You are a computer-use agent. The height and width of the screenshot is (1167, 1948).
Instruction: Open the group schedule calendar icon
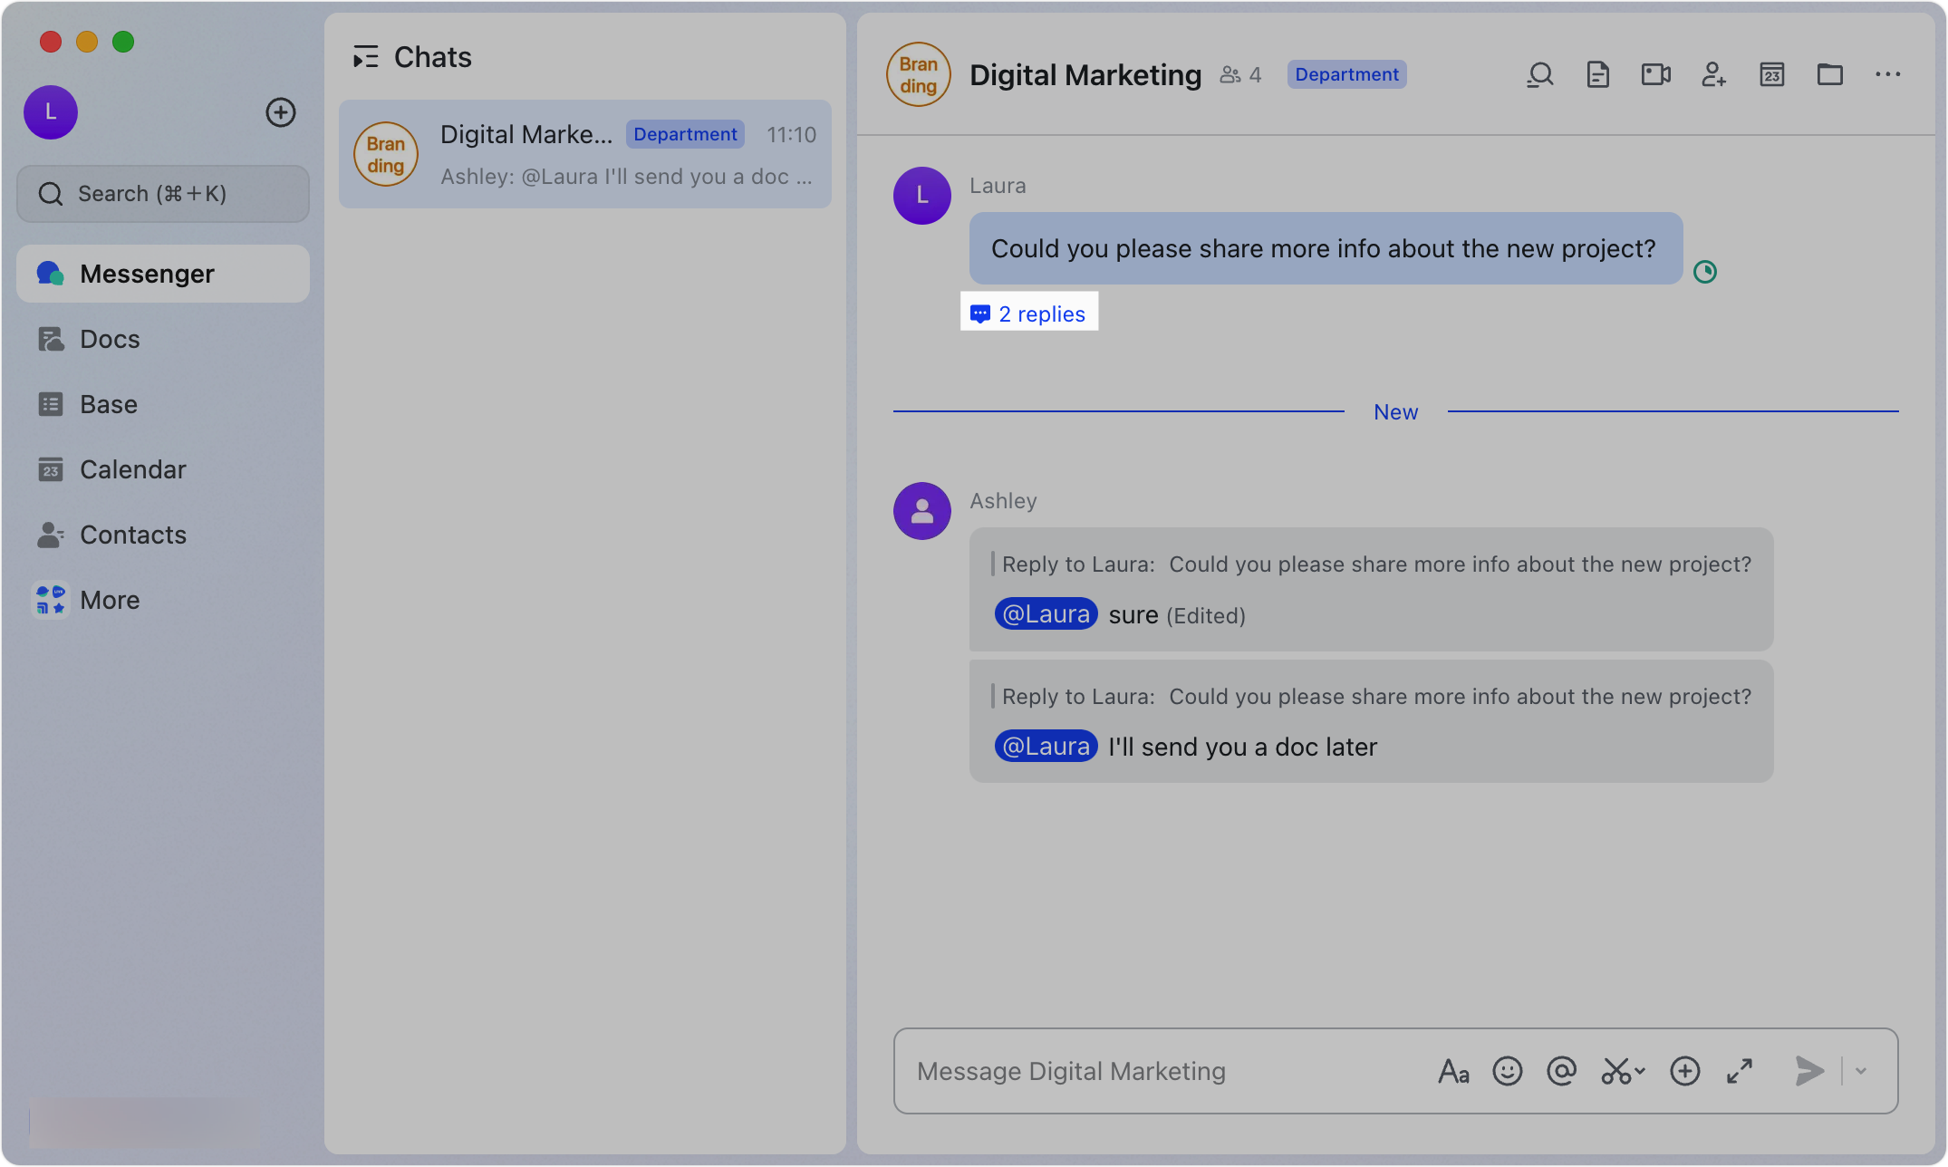(1771, 74)
